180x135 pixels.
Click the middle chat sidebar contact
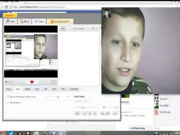point(162,105)
